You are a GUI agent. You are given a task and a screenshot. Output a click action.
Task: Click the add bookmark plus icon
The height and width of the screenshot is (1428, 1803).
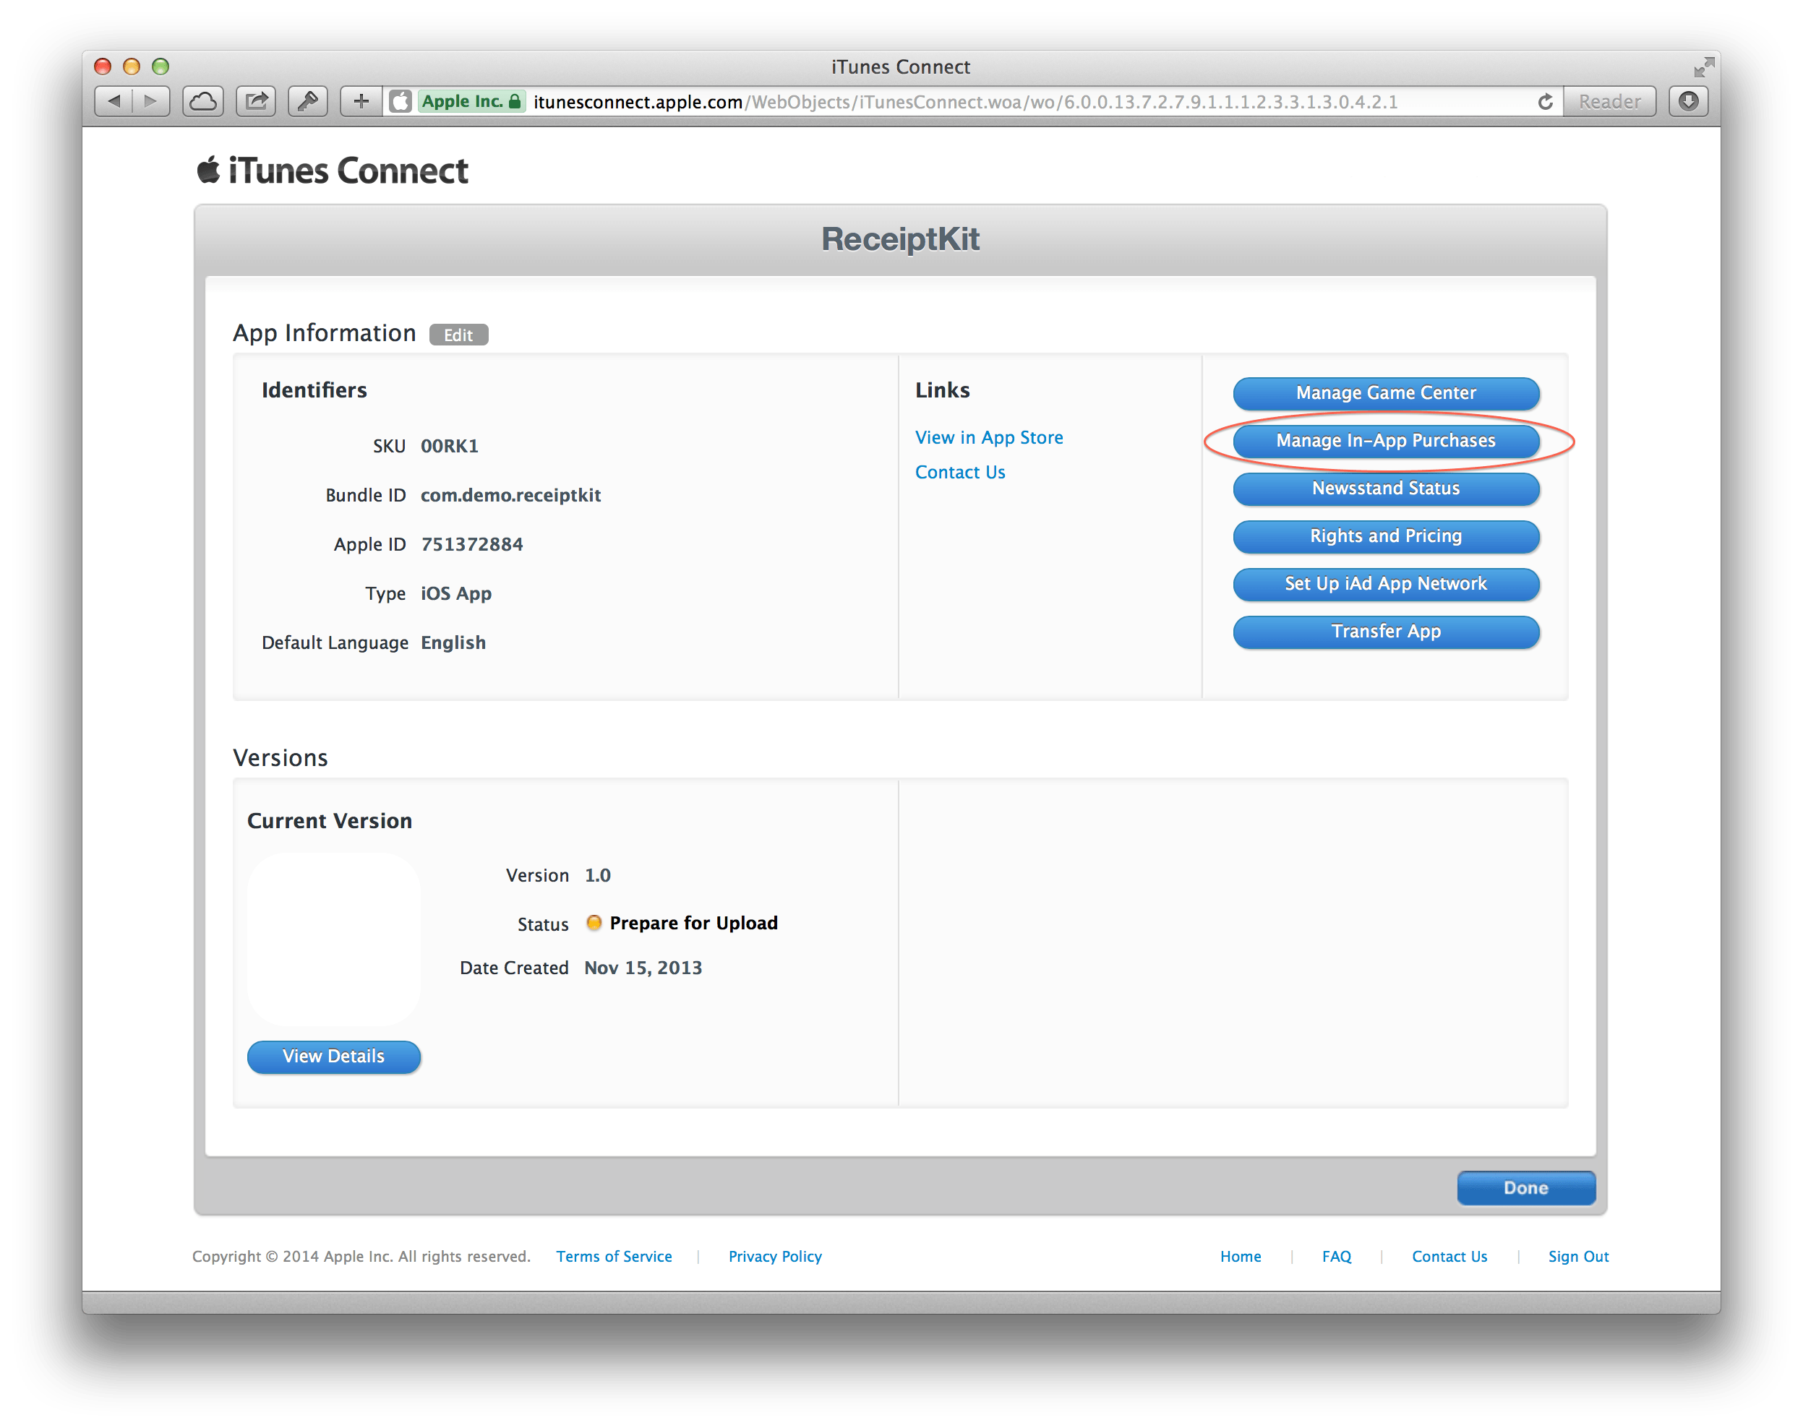(x=361, y=101)
